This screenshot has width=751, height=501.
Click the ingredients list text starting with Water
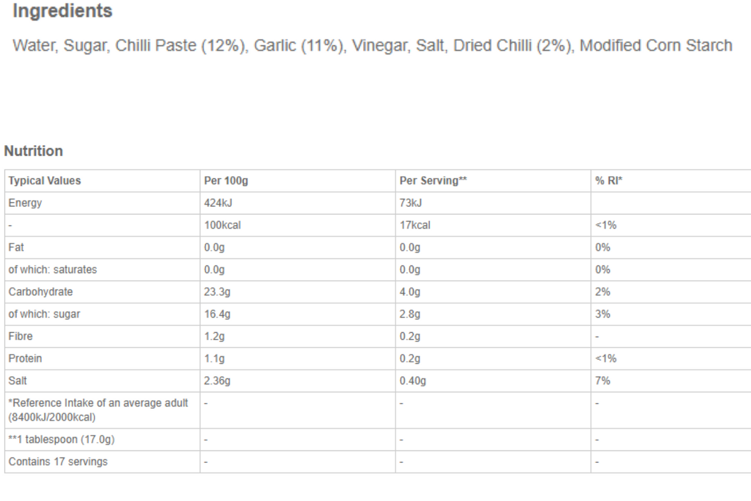(372, 46)
